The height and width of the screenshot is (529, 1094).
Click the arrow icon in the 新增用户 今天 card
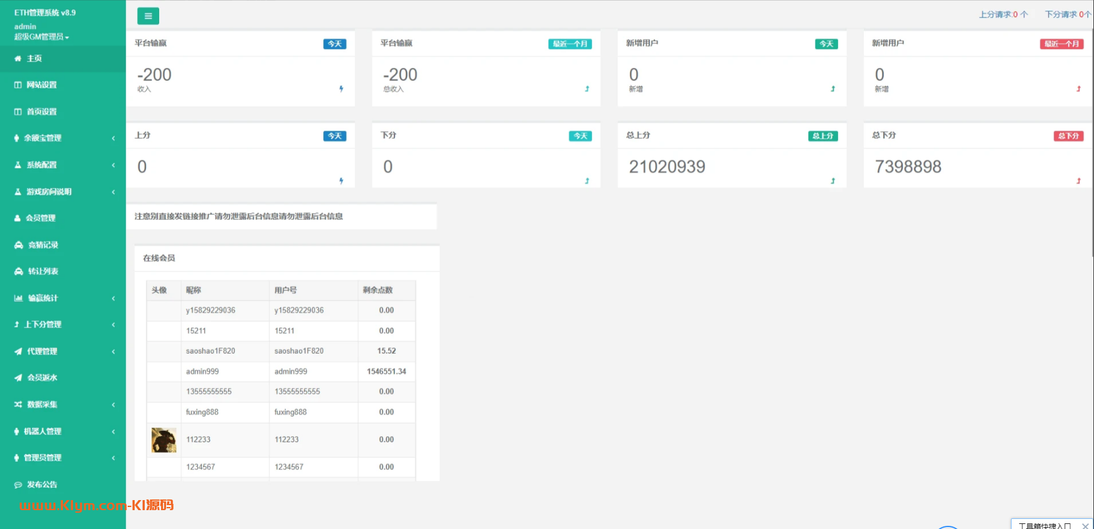tap(833, 89)
